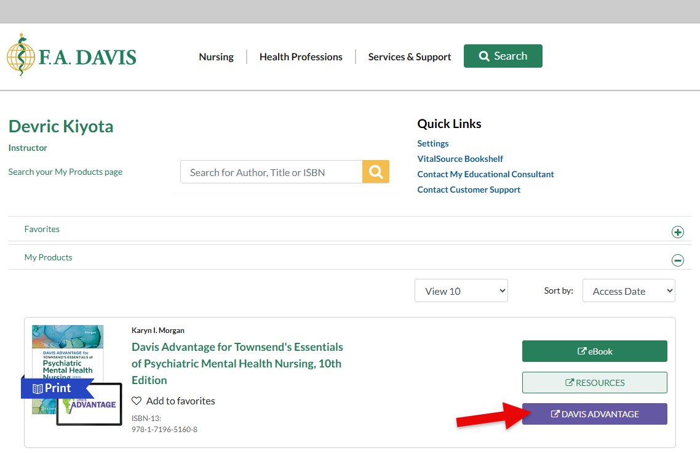This screenshot has width=700, height=453.
Task: Launch the purple DAVIS ADVANTAGE button
Action: pos(594,414)
